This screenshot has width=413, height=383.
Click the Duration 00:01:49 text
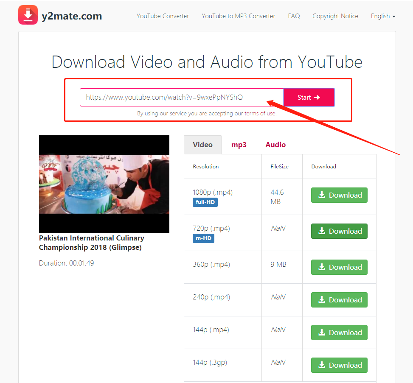(66, 263)
